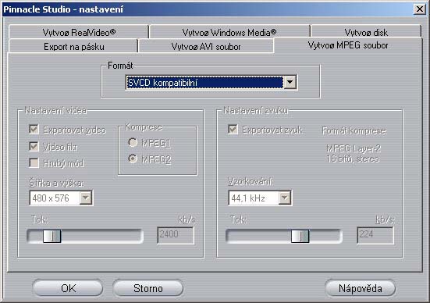The image size is (430, 303).
Task: Click the video Tok slider handle
Action: (52, 236)
